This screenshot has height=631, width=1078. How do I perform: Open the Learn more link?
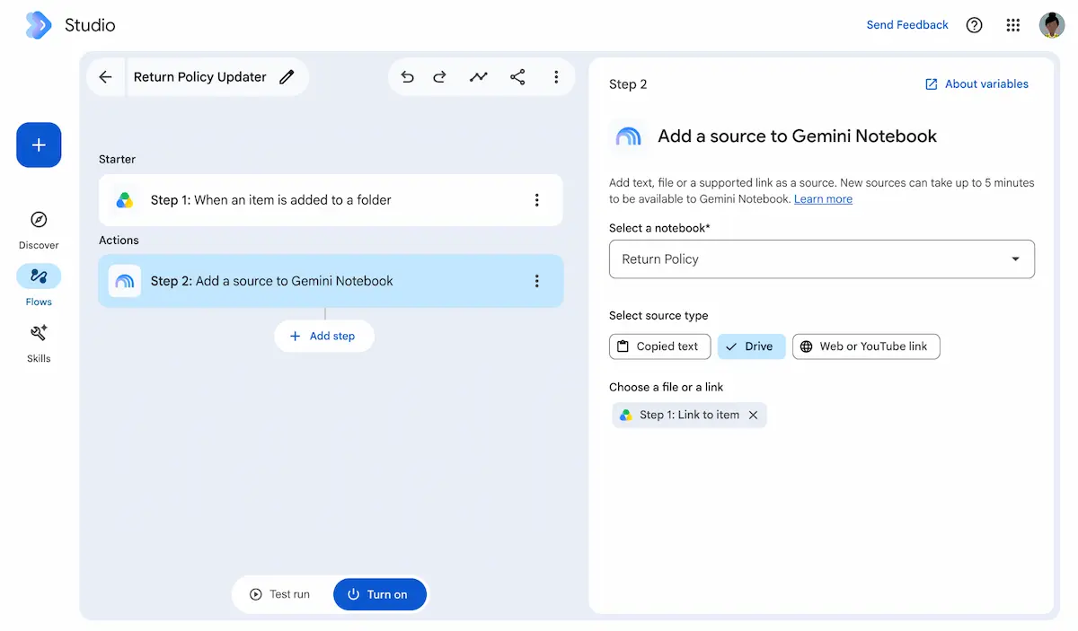[x=823, y=199]
